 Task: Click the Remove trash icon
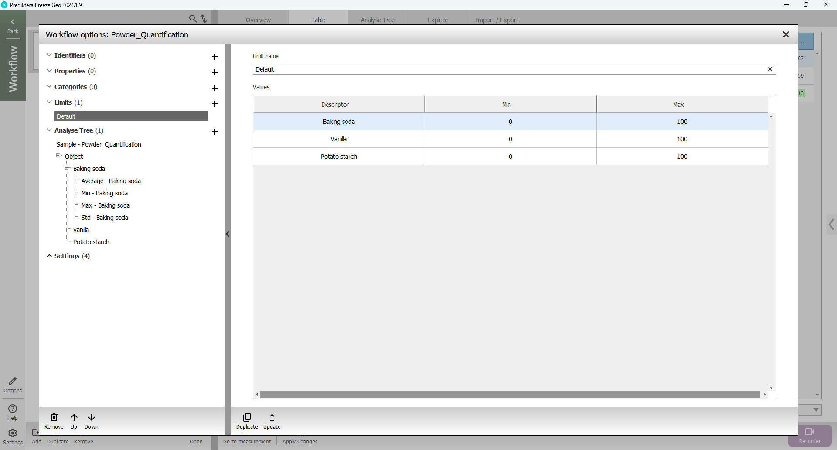pos(54,418)
